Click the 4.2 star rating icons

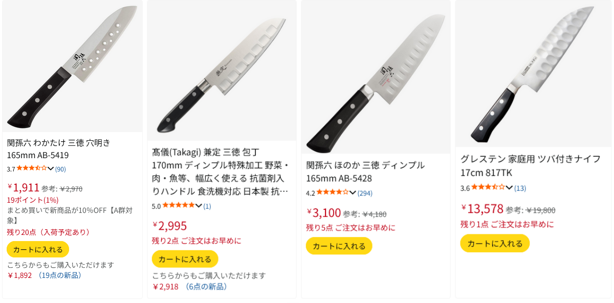332,193
